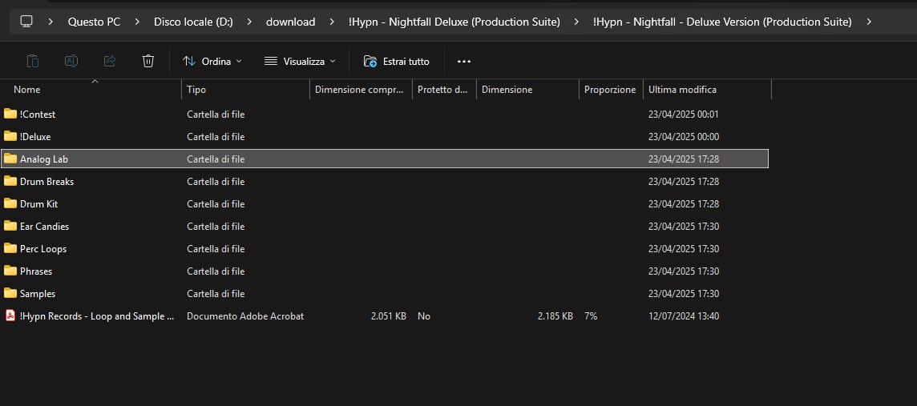The height and width of the screenshot is (406, 917).
Task: Click Documento Adobe Acrobat type cell
Action: 245,316
